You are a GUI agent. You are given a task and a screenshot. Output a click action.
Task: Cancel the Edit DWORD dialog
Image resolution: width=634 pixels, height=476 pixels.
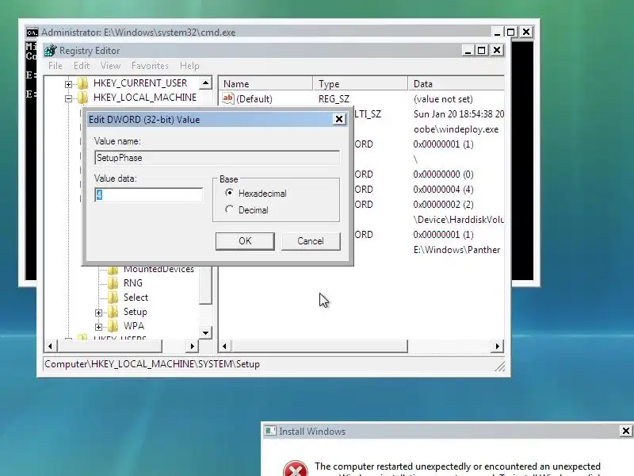click(x=311, y=241)
